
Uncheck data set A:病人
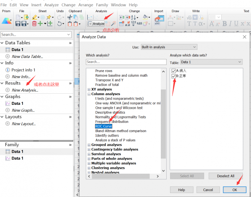tap(173, 71)
